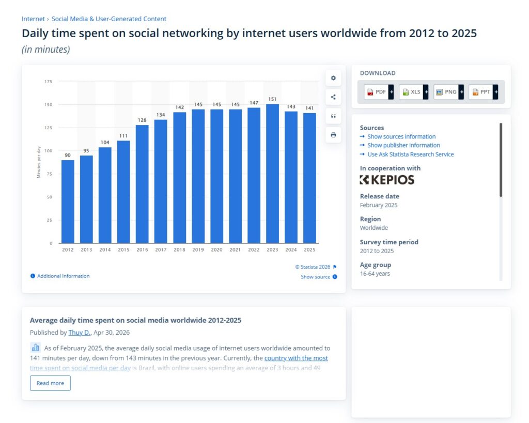Click the x-axis label 2025
The height and width of the screenshot is (423, 529).
click(309, 249)
